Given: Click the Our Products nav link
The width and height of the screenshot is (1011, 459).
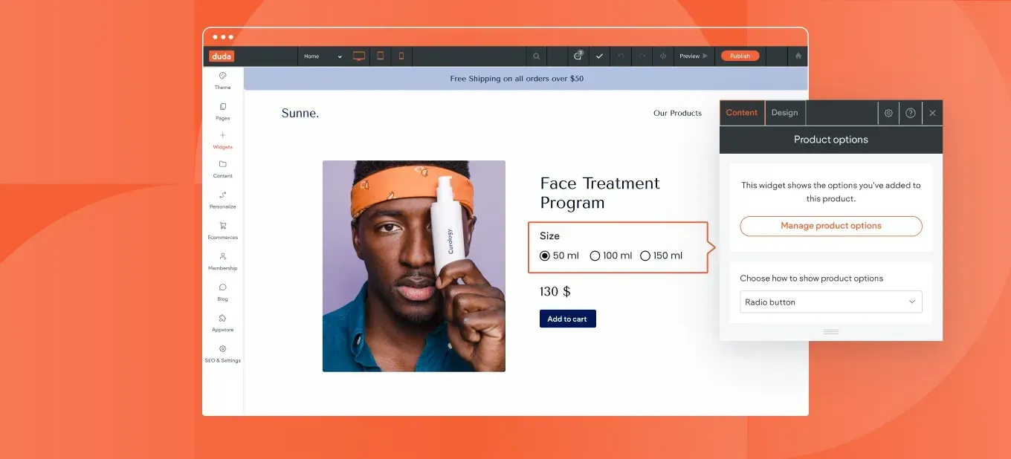Looking at the screenshot, I should 677,114.
